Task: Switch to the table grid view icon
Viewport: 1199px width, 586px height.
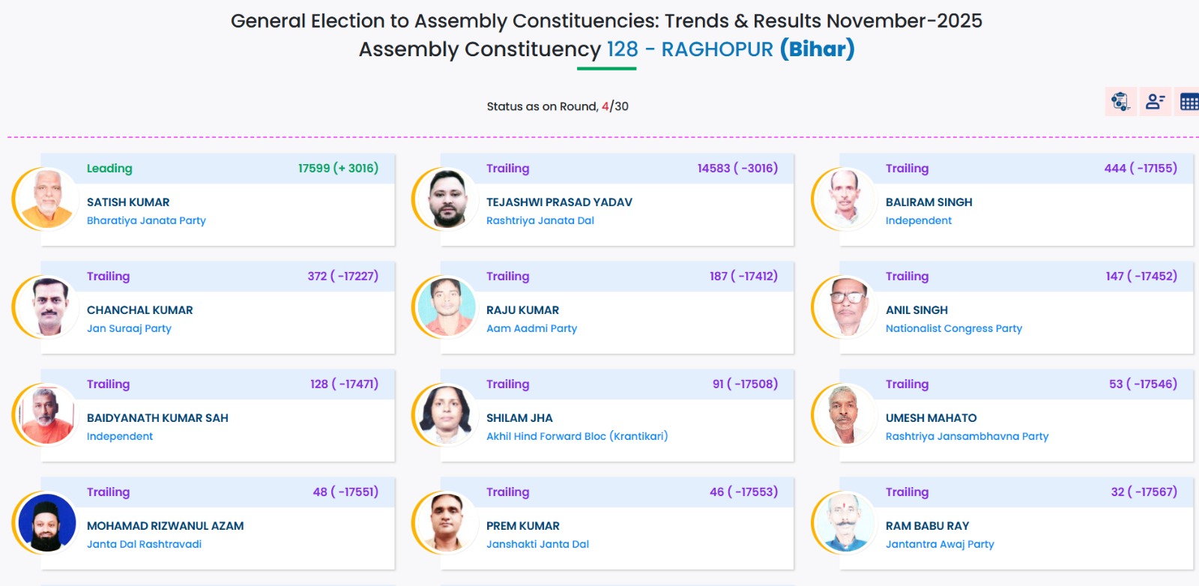Action: [1189, 102]
